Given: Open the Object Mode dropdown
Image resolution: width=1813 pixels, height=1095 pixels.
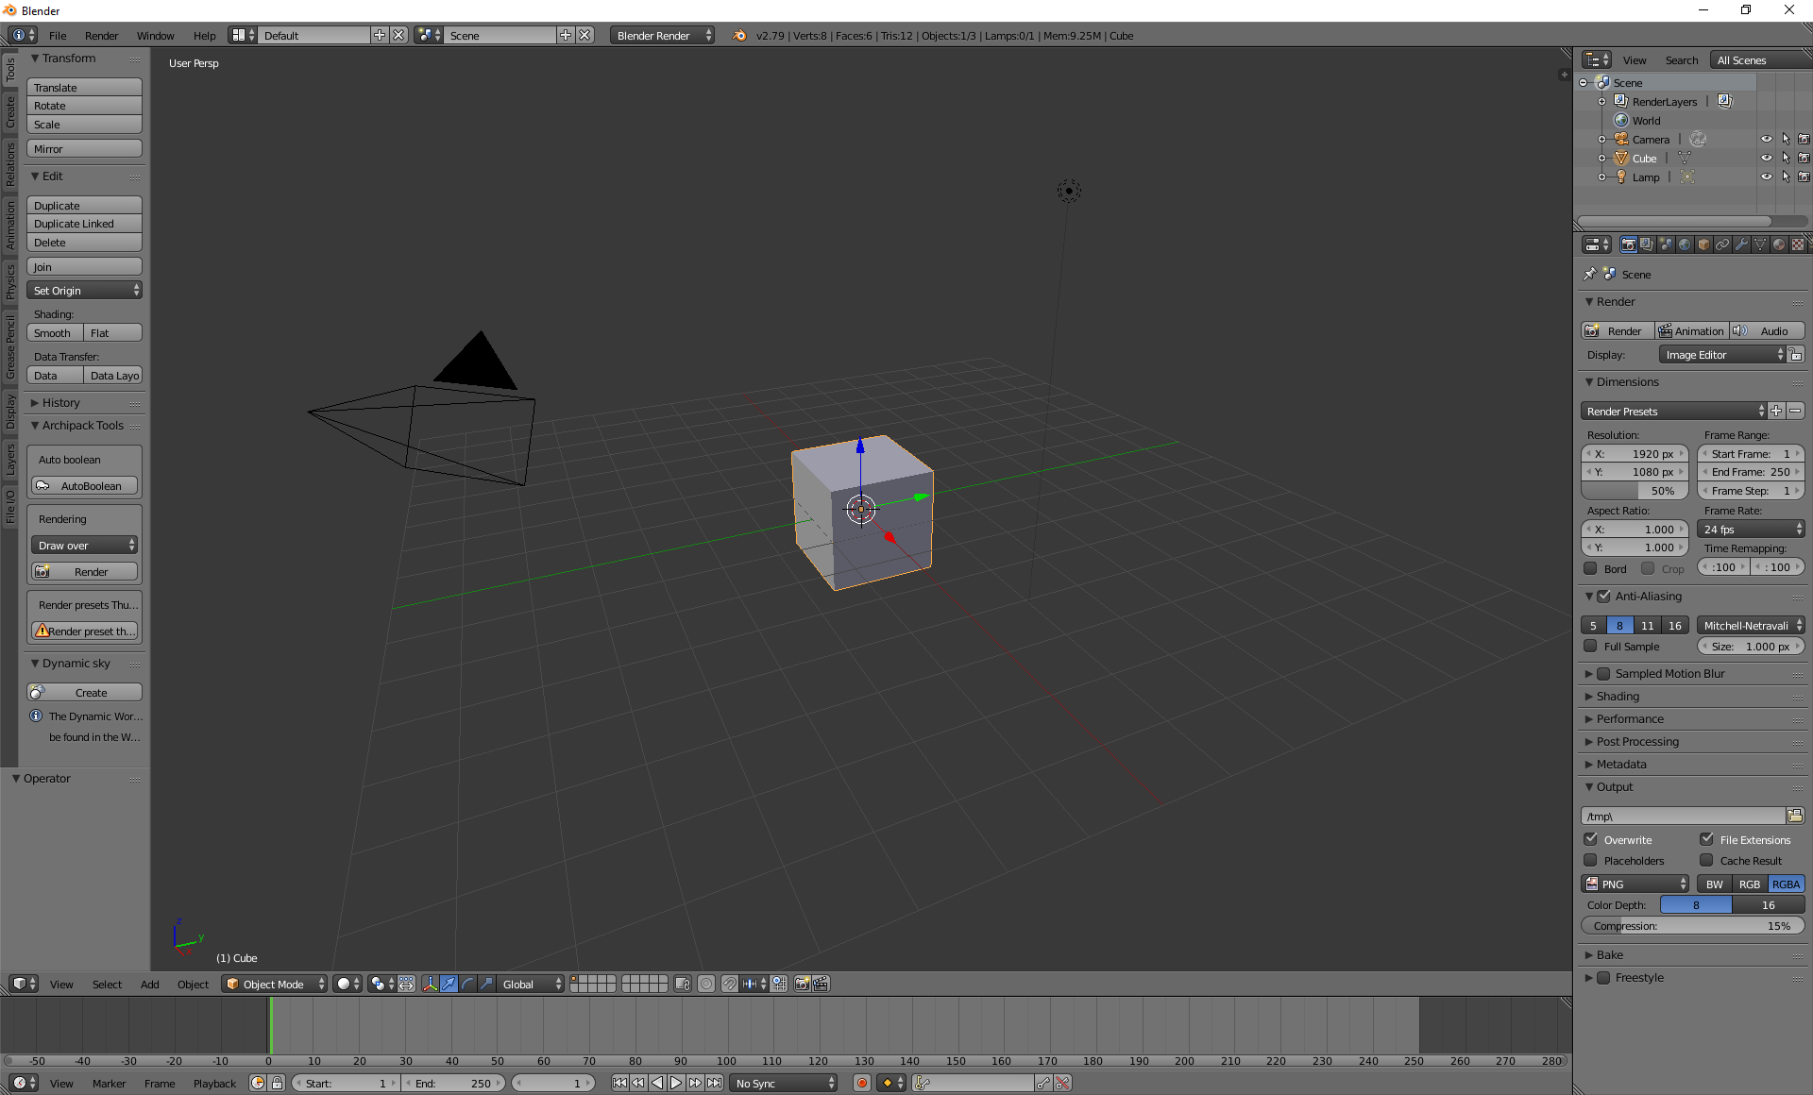Looking at the screenshot, I should point(274,984).
